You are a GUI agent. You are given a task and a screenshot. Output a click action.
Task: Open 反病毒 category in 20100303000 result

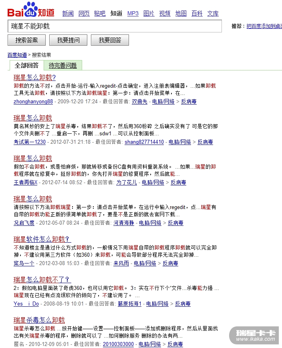pos(175,344)
